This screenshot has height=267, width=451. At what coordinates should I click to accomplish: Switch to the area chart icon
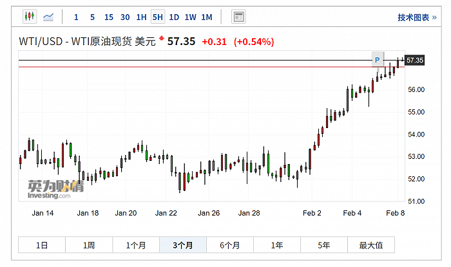tap(49, 17)
